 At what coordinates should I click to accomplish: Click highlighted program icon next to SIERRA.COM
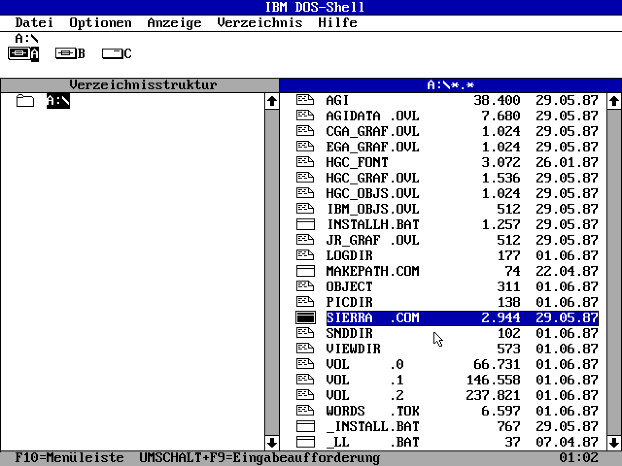(305, 317)
